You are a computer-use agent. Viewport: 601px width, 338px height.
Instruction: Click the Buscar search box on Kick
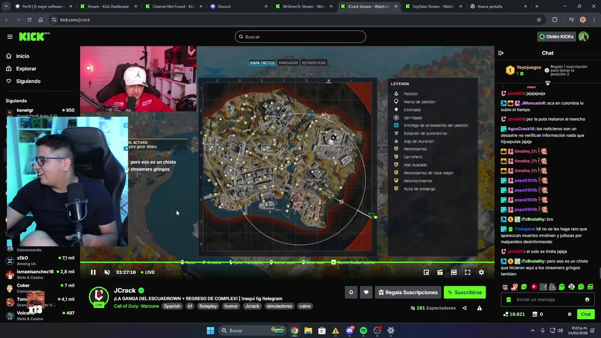[300, 37]
